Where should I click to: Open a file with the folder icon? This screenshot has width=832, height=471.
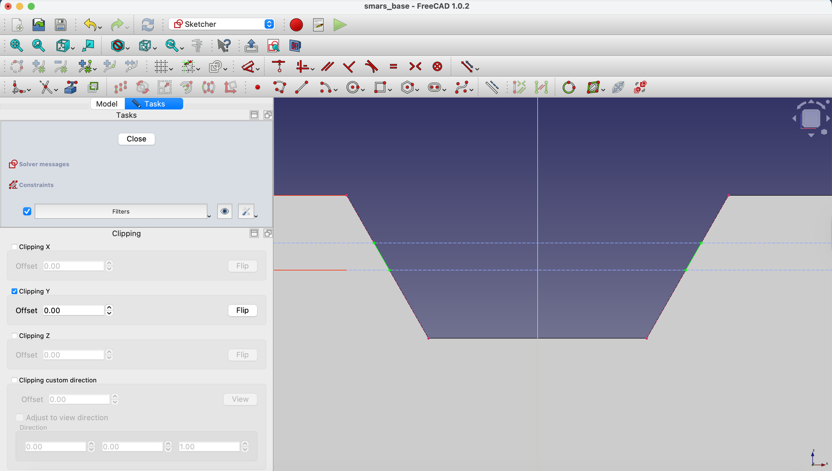pos(39,25)
